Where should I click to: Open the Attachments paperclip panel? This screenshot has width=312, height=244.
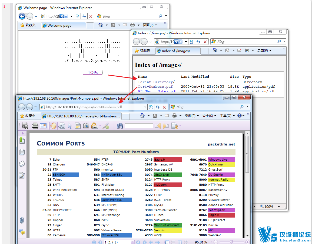pyautogui.click(x=22, y=220)
